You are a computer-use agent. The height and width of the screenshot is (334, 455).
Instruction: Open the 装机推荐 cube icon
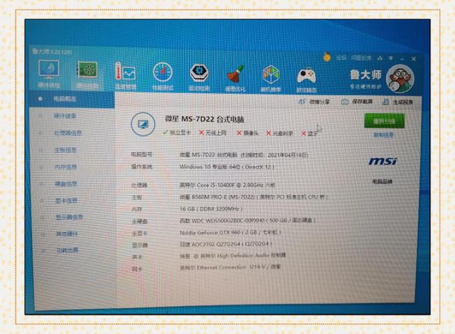pos(271,78)
